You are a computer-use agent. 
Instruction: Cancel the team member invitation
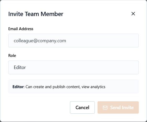click(82, 107)
